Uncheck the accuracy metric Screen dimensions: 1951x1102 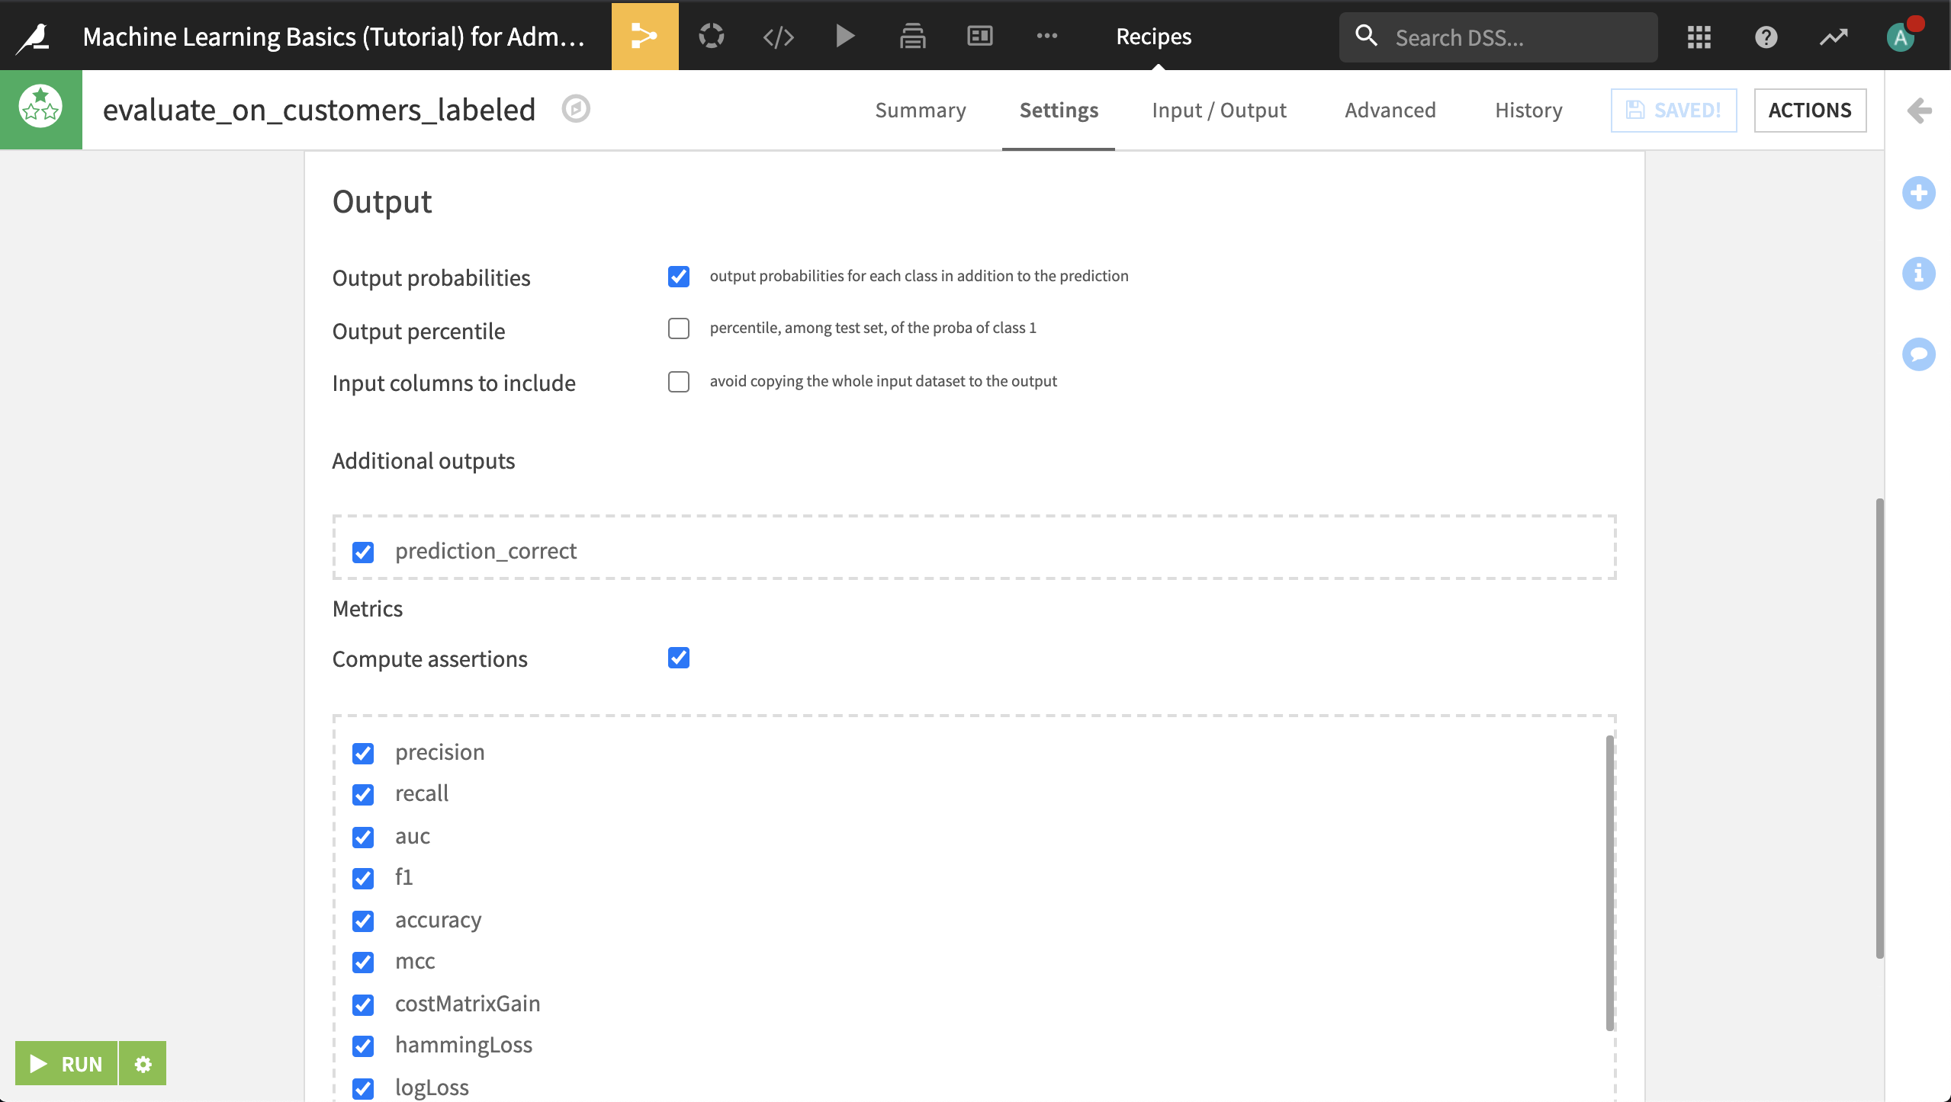tap(363, 921)
